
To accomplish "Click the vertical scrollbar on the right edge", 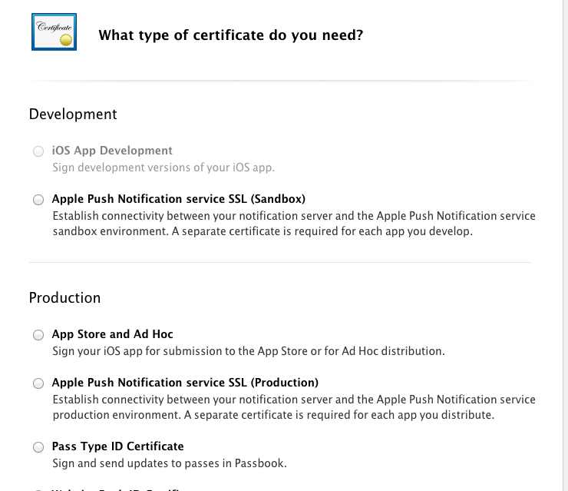I will pos(565,246).
